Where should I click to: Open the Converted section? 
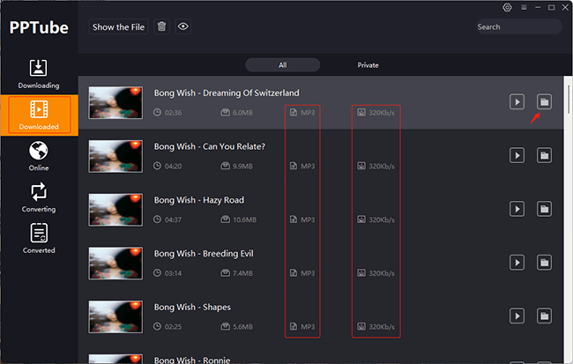click(39, 238)
